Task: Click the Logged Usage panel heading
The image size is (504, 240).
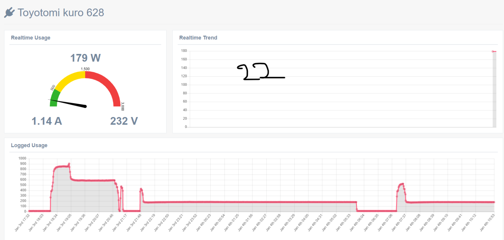Action: (x=29, y=145)
